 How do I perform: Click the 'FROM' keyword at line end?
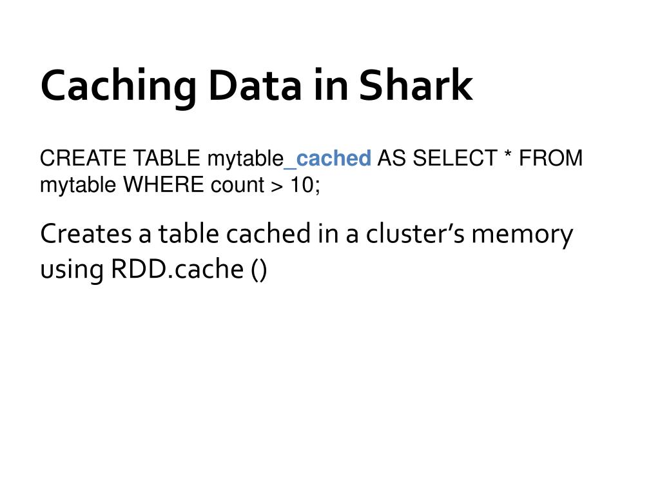(550, 159)
